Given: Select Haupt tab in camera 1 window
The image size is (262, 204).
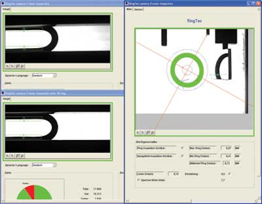Looking at the screenshot, I should pos(7,9).
